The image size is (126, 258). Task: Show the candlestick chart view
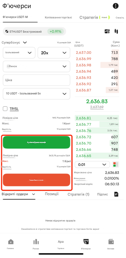click(116, 31)
